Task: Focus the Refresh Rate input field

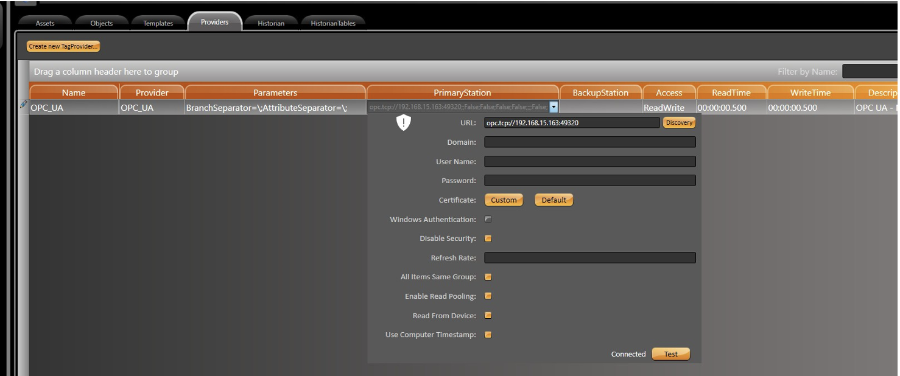Action: [589, 258]
